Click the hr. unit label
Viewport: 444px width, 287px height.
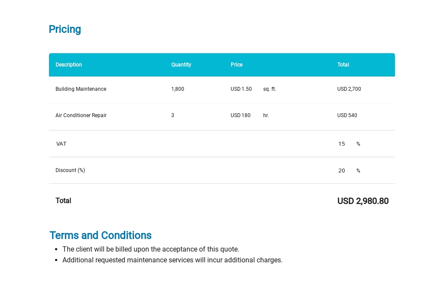click(x=266, y=115)
